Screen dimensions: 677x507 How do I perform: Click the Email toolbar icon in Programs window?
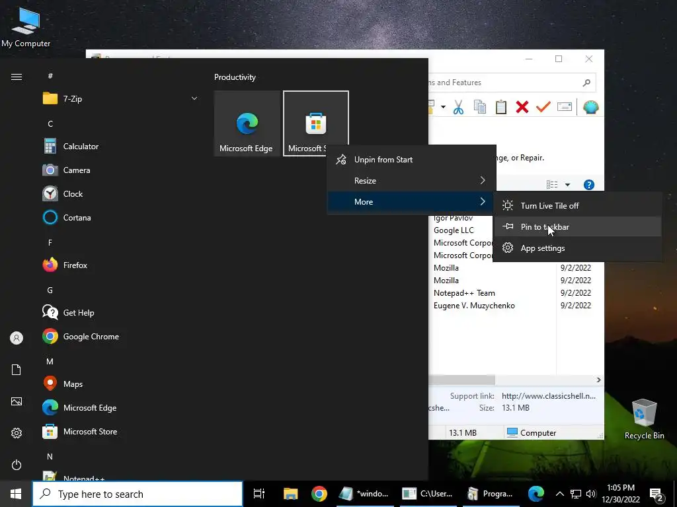(565, 106)
